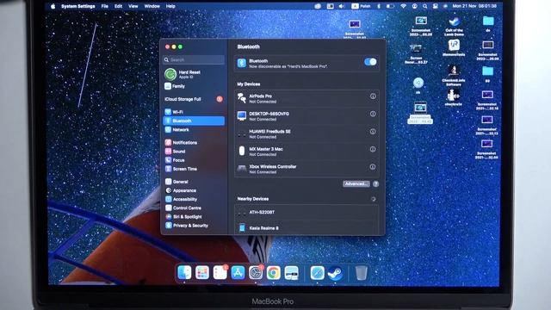551x310 pixels.
Task: Open General settings pane
Action: pyautogui.click(x=194, y=182)
